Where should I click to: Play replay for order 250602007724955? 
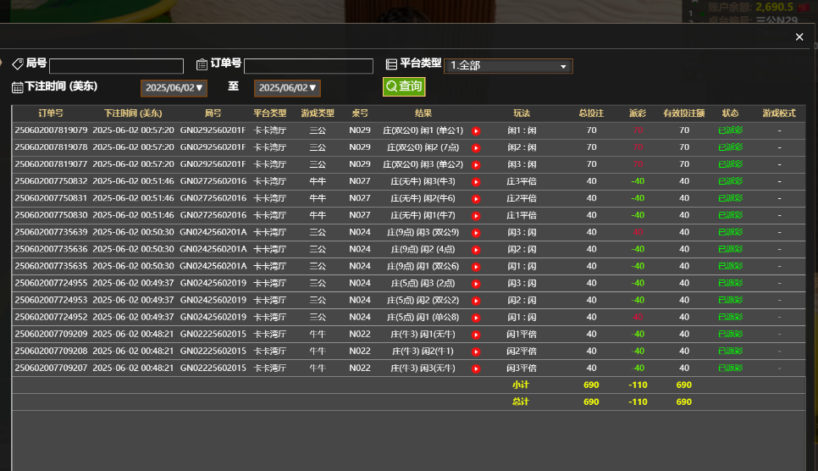click(476, 283)
